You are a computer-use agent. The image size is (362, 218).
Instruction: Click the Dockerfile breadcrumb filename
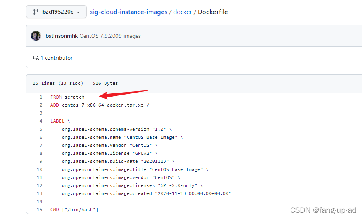[x=213, y=12]
